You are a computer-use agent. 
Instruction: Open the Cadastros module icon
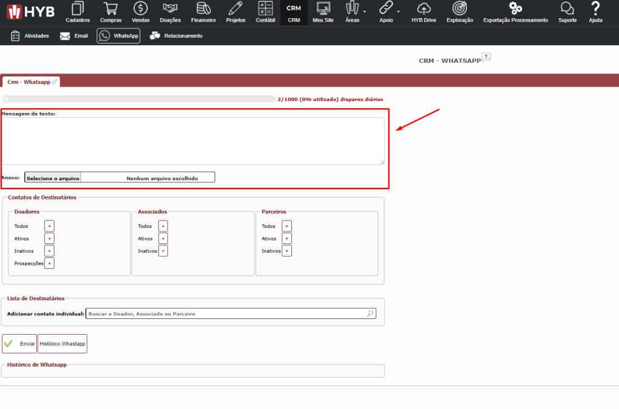click(77, 8)
